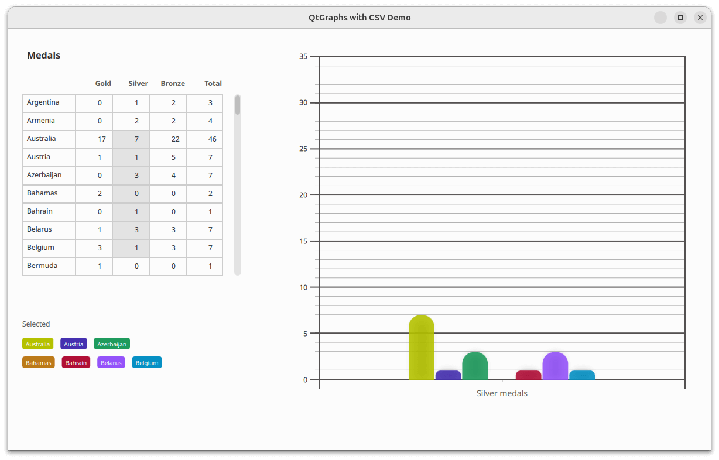Screen dimensions: 719x460
Task: Select the Silver column header
Action: click(x=138, y=84)
